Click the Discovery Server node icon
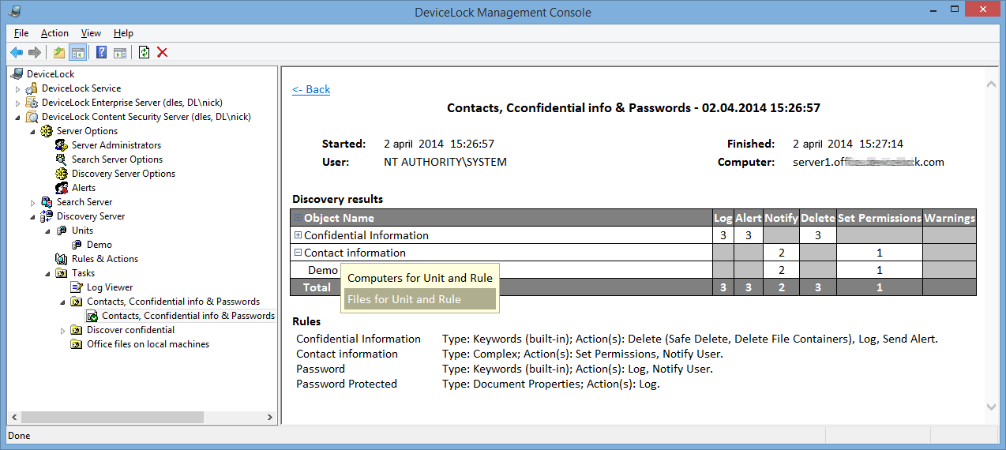Image resolution: width=1006 pixels, height=450 pixels. click(47, 216)
